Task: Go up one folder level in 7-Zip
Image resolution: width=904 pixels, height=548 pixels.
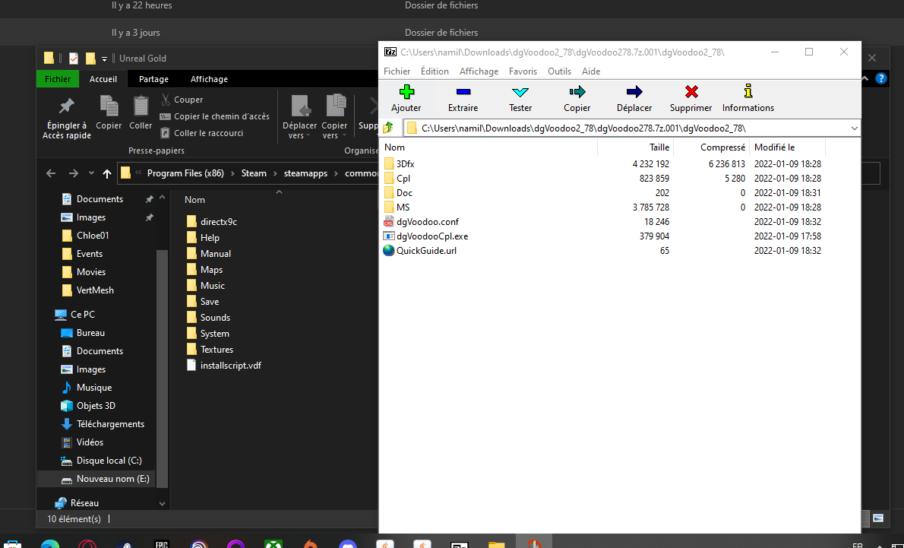Action: click(388, 128)
